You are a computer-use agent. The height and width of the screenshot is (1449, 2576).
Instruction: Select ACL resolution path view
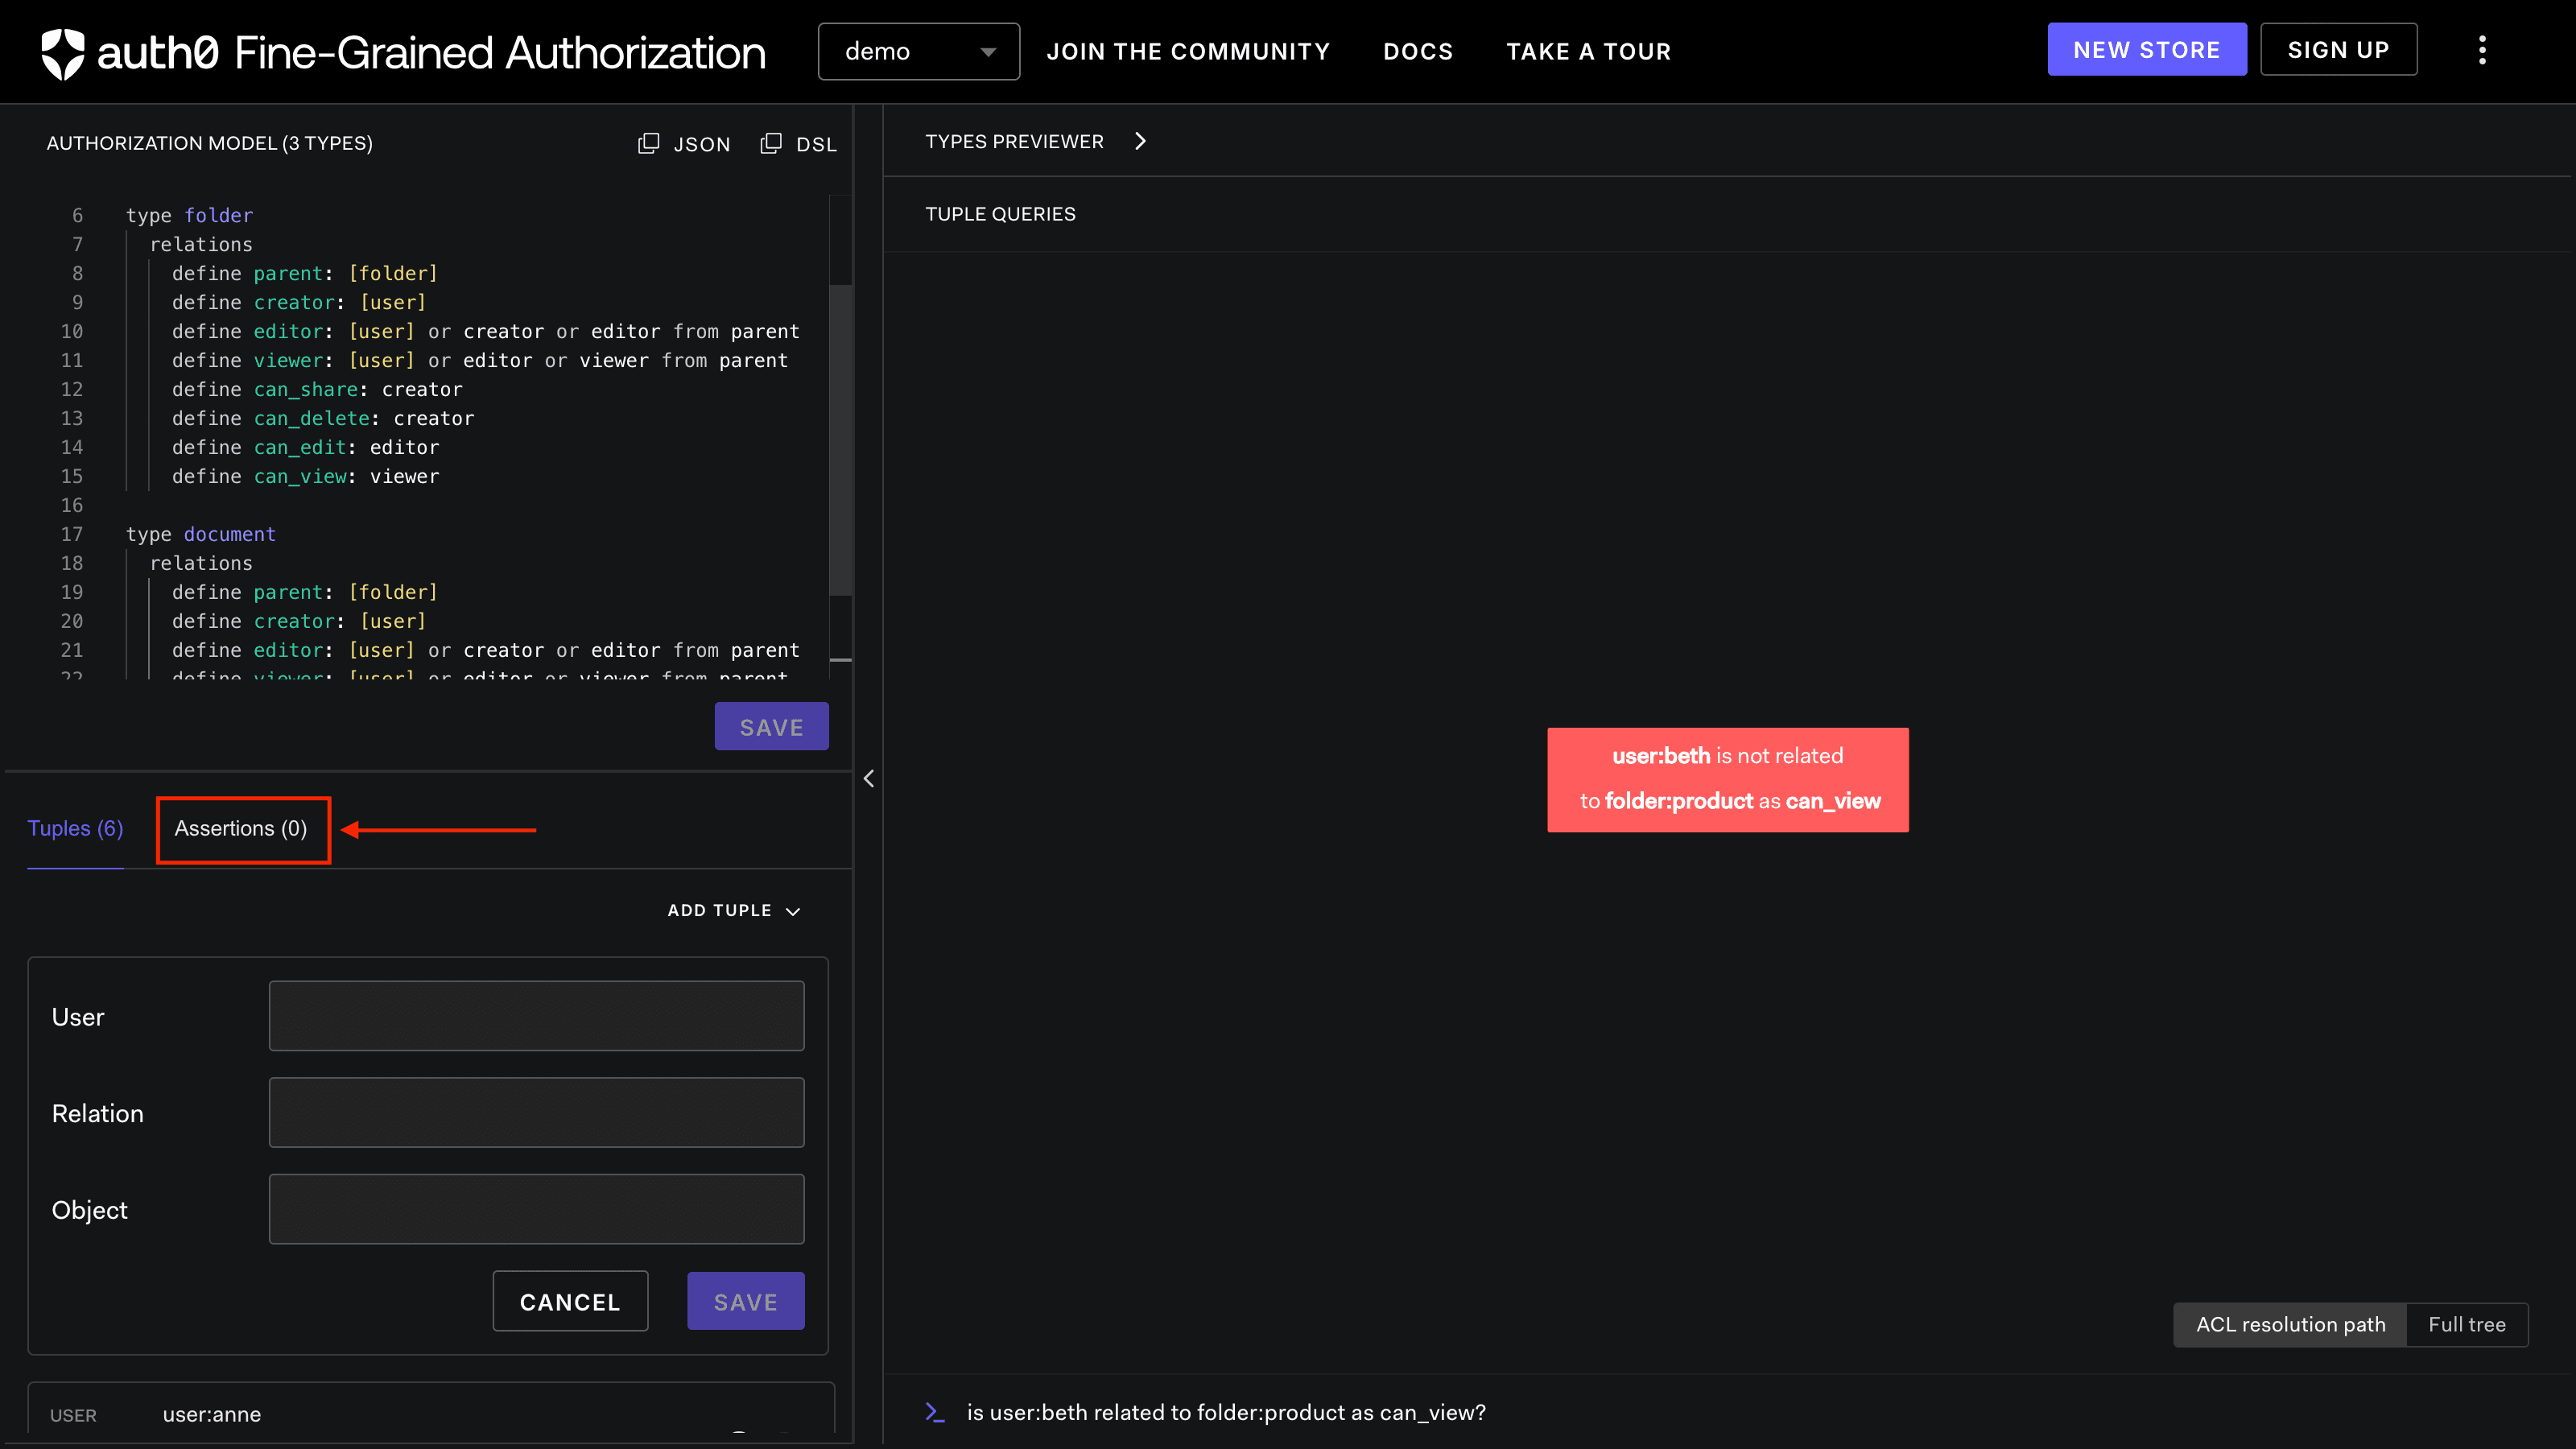coord(2290,1324)
